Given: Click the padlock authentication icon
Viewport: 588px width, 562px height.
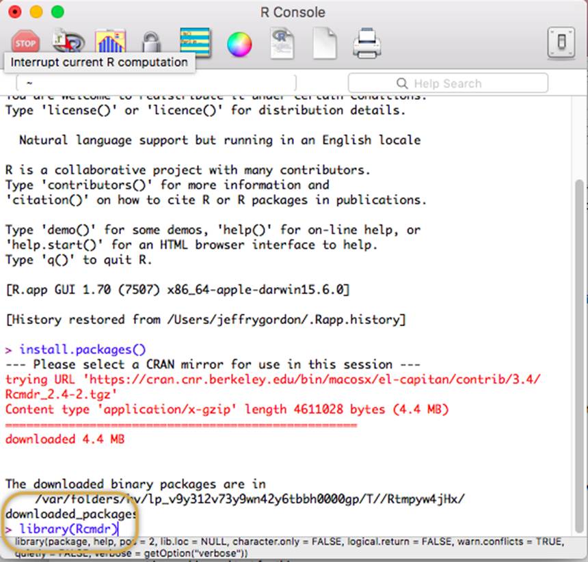Looking at the screenshot, I should (152, 44).
